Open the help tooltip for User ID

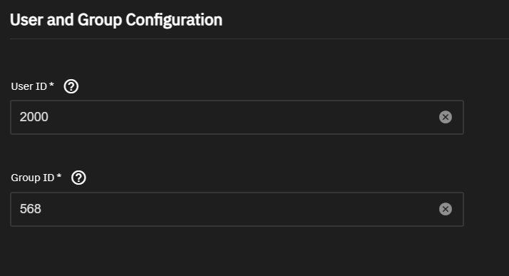[x=71, y=86]
